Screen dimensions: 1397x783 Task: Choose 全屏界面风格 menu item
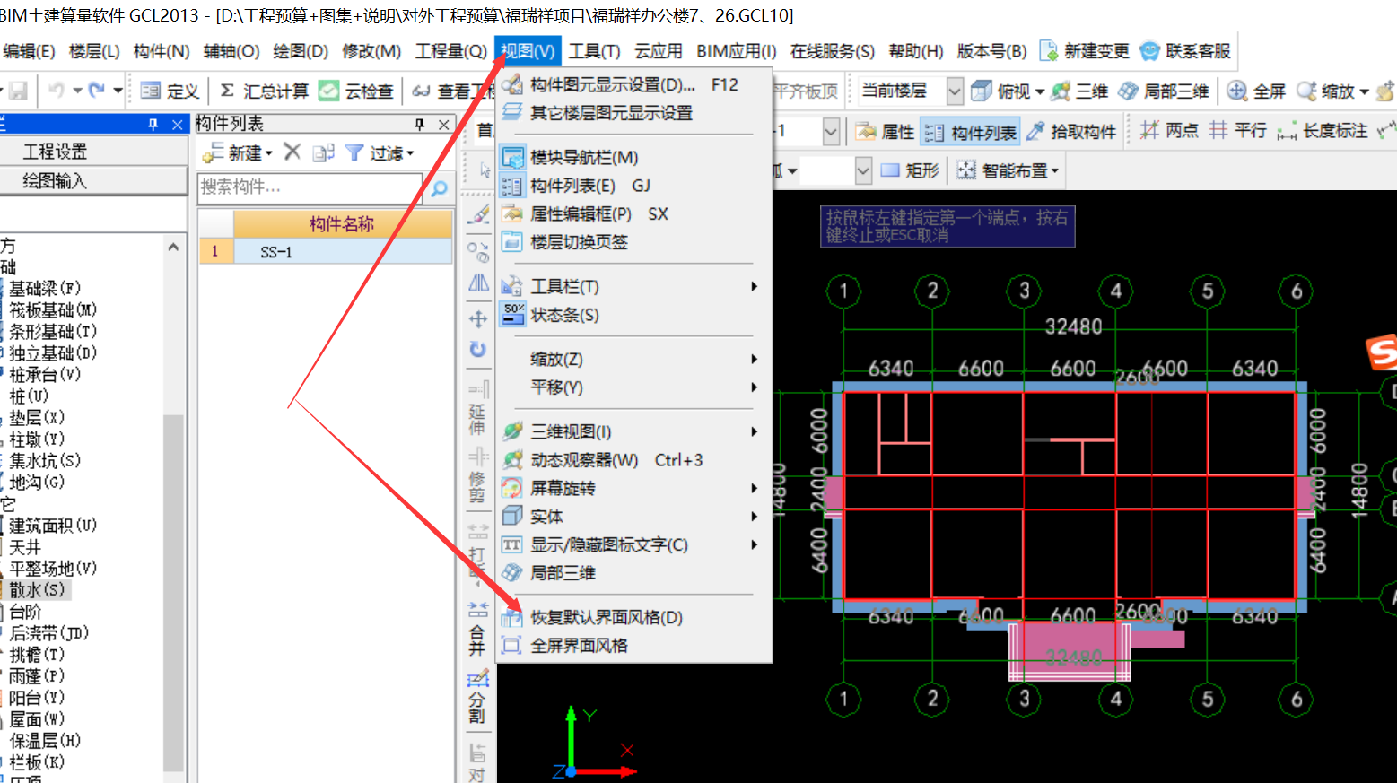coord(633,646)
